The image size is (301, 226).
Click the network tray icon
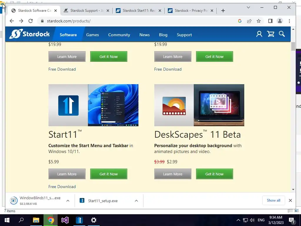click(x=245, y=220)
